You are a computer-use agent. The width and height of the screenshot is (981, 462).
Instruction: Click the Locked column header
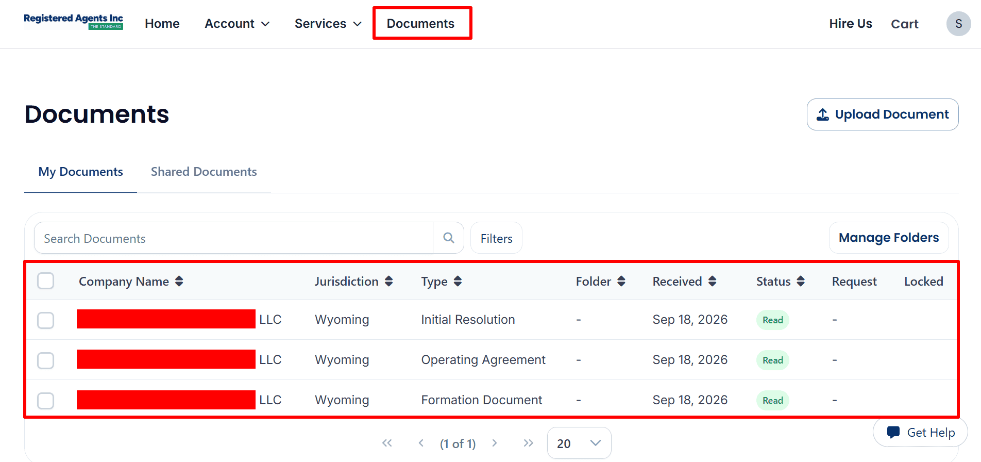tap(924, 282)
